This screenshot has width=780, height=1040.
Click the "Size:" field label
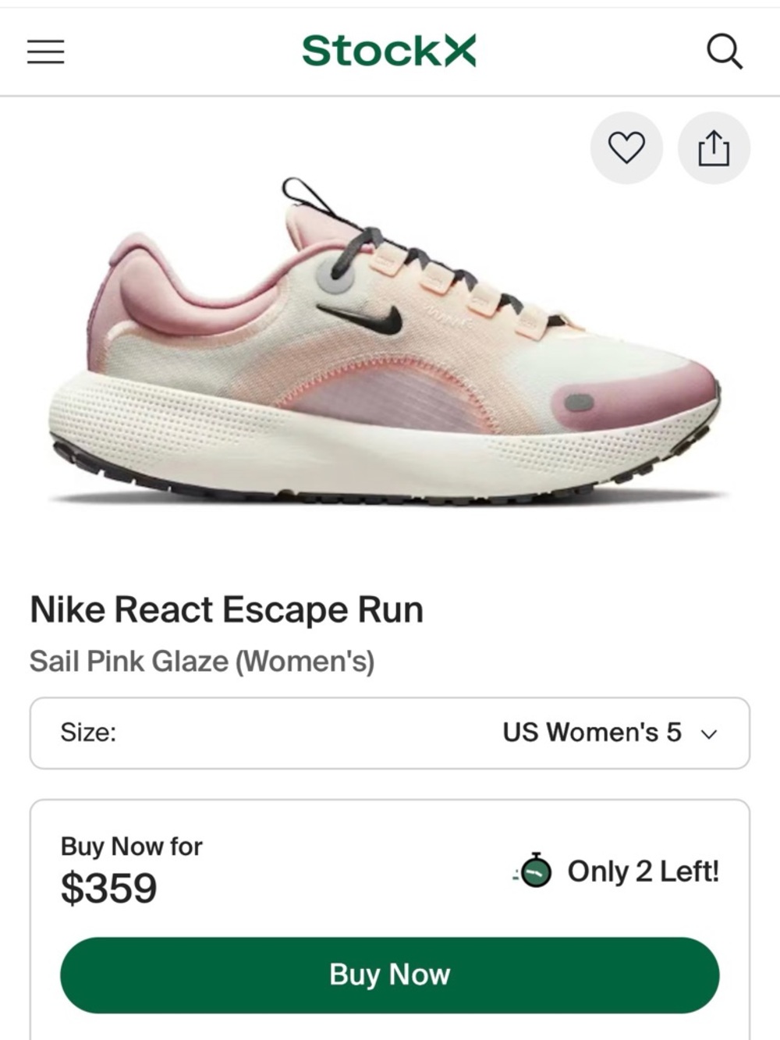(87, 732)
